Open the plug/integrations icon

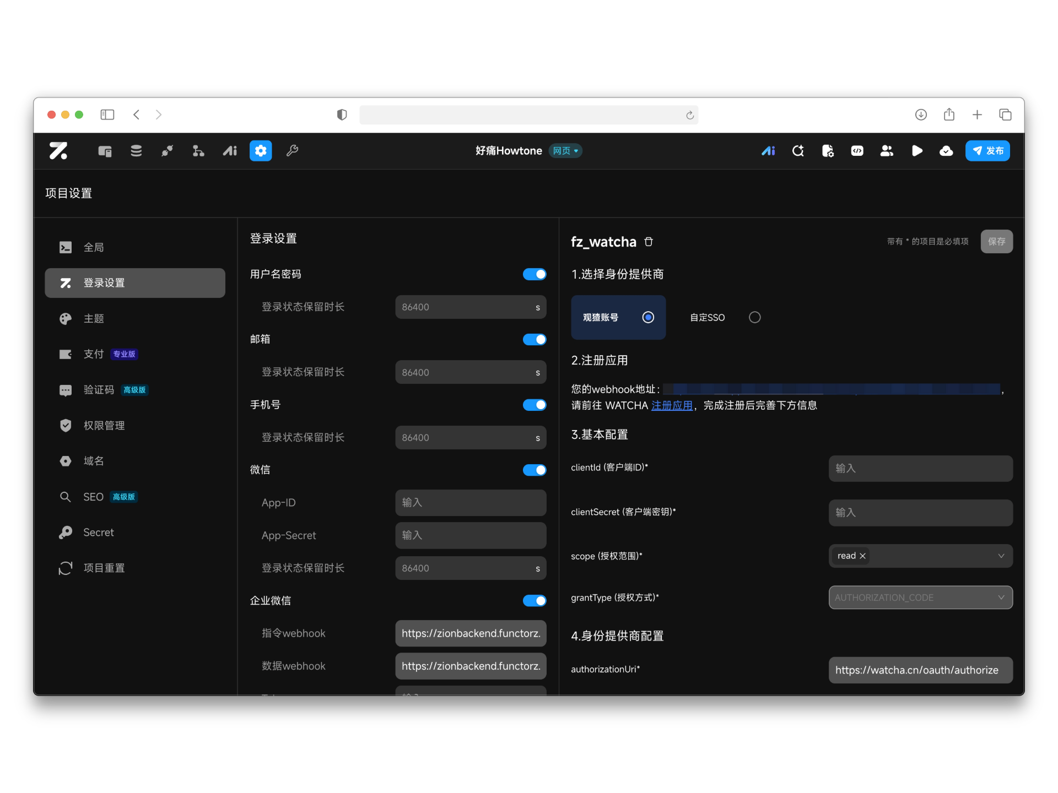tap(167, 151)
